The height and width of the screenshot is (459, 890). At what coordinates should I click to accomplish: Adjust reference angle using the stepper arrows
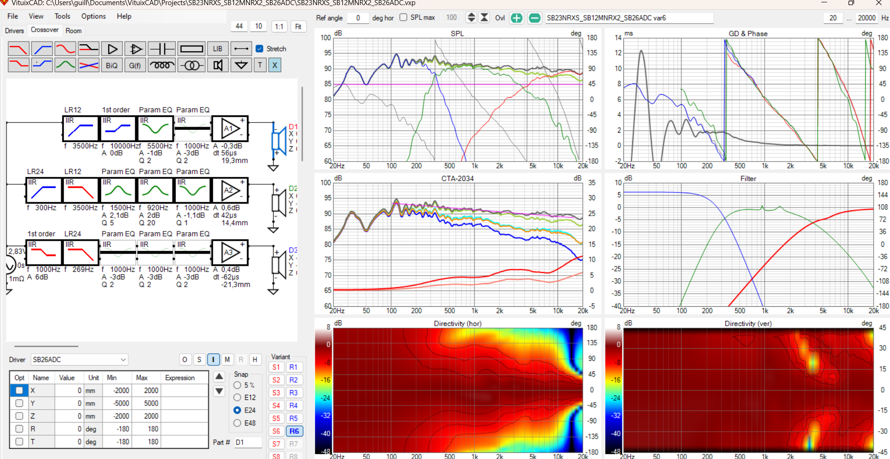click(471, 18)
